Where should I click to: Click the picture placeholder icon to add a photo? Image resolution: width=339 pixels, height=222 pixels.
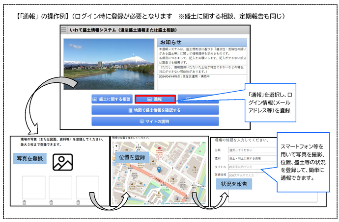(x=63, y=162)
